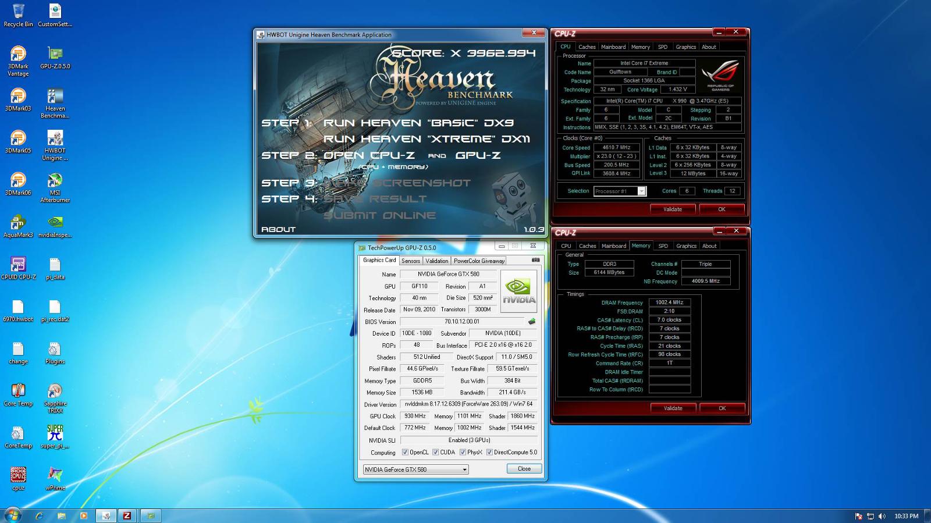Open Caches tab in the CPU-Z processor window
The image size is (931, 523).
click(587, 47)
